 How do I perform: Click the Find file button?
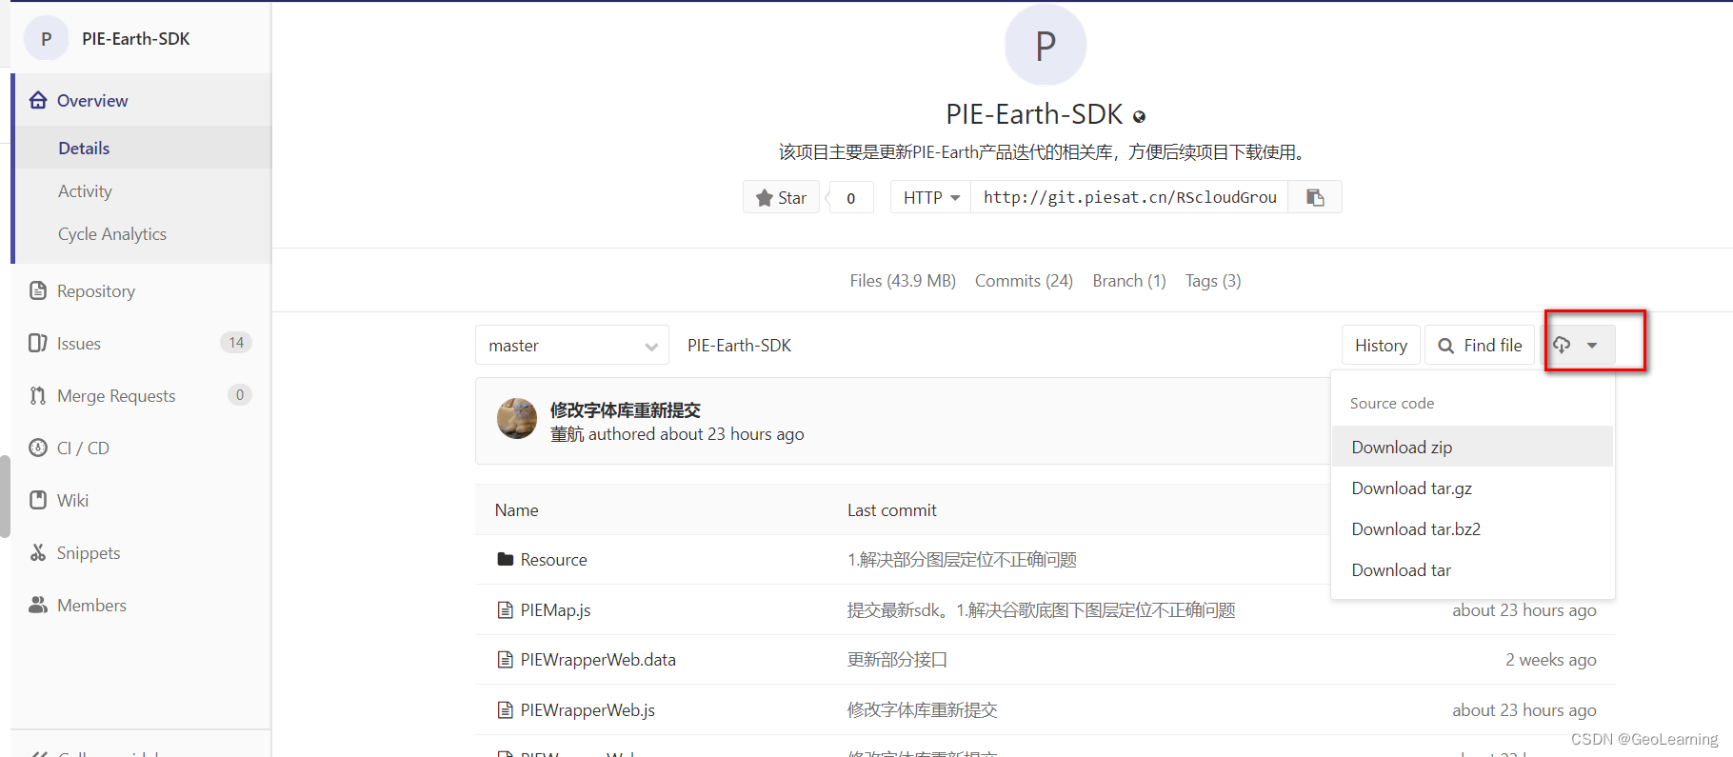coord(1480,345)
